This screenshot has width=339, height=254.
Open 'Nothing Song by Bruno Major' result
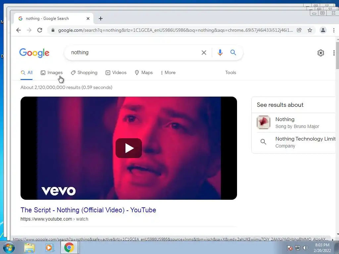pyautogui.click(x=297, y=123)
